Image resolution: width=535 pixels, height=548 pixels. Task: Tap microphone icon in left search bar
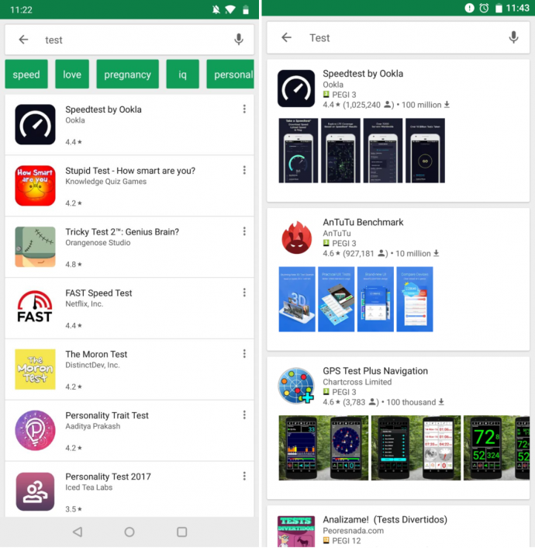239,40
